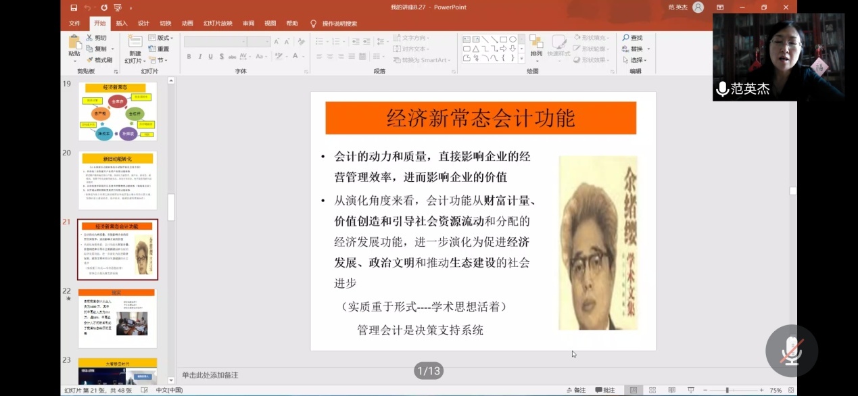
Task: Open the Replace (替换) tool
Action: [x=634, y=49]
